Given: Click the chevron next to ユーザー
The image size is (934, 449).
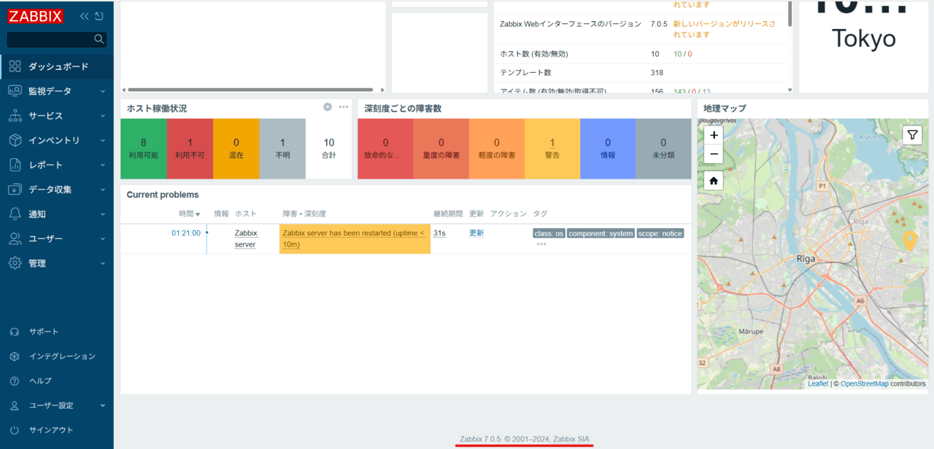Looking at the screenshot, I should pos(103,238).
